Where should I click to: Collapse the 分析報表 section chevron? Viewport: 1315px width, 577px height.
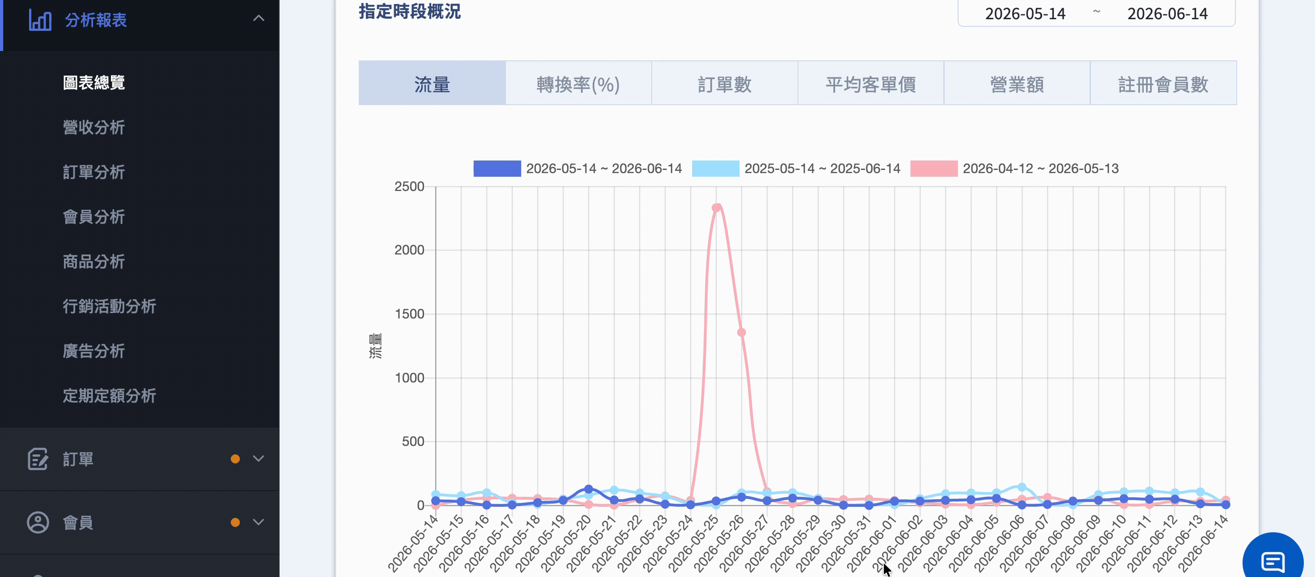259,18
